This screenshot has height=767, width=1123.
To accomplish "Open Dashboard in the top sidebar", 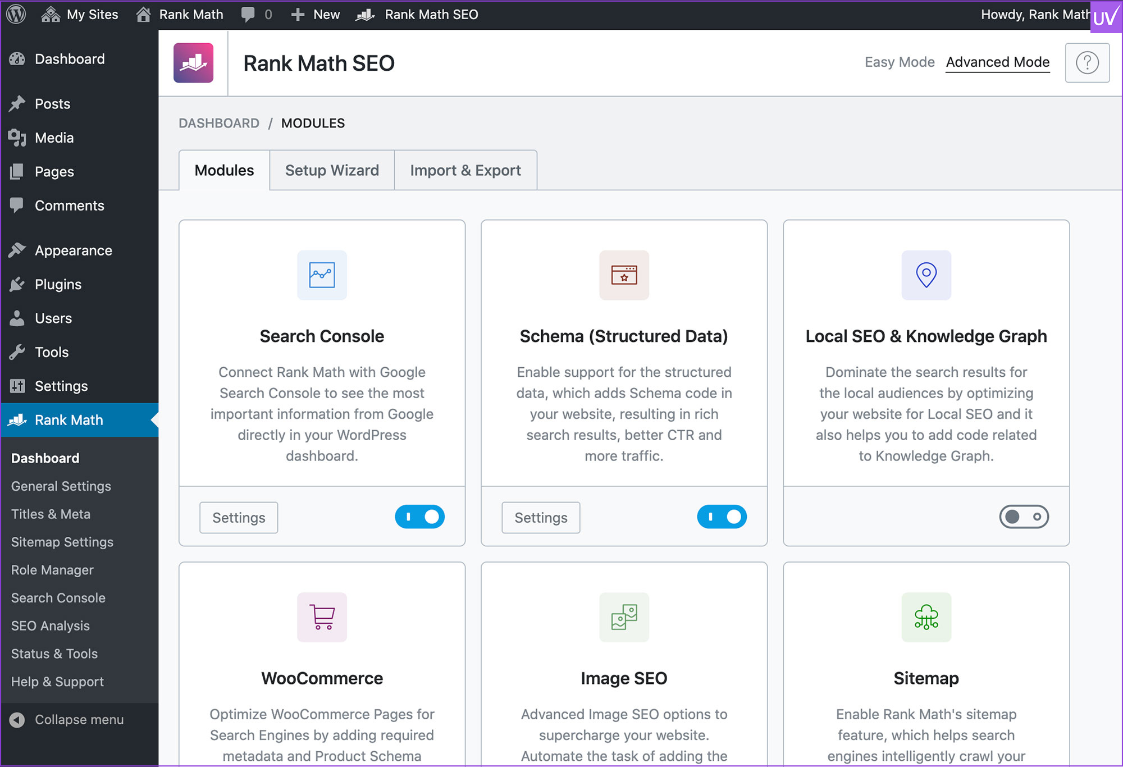I will click(x=70, y=59).
